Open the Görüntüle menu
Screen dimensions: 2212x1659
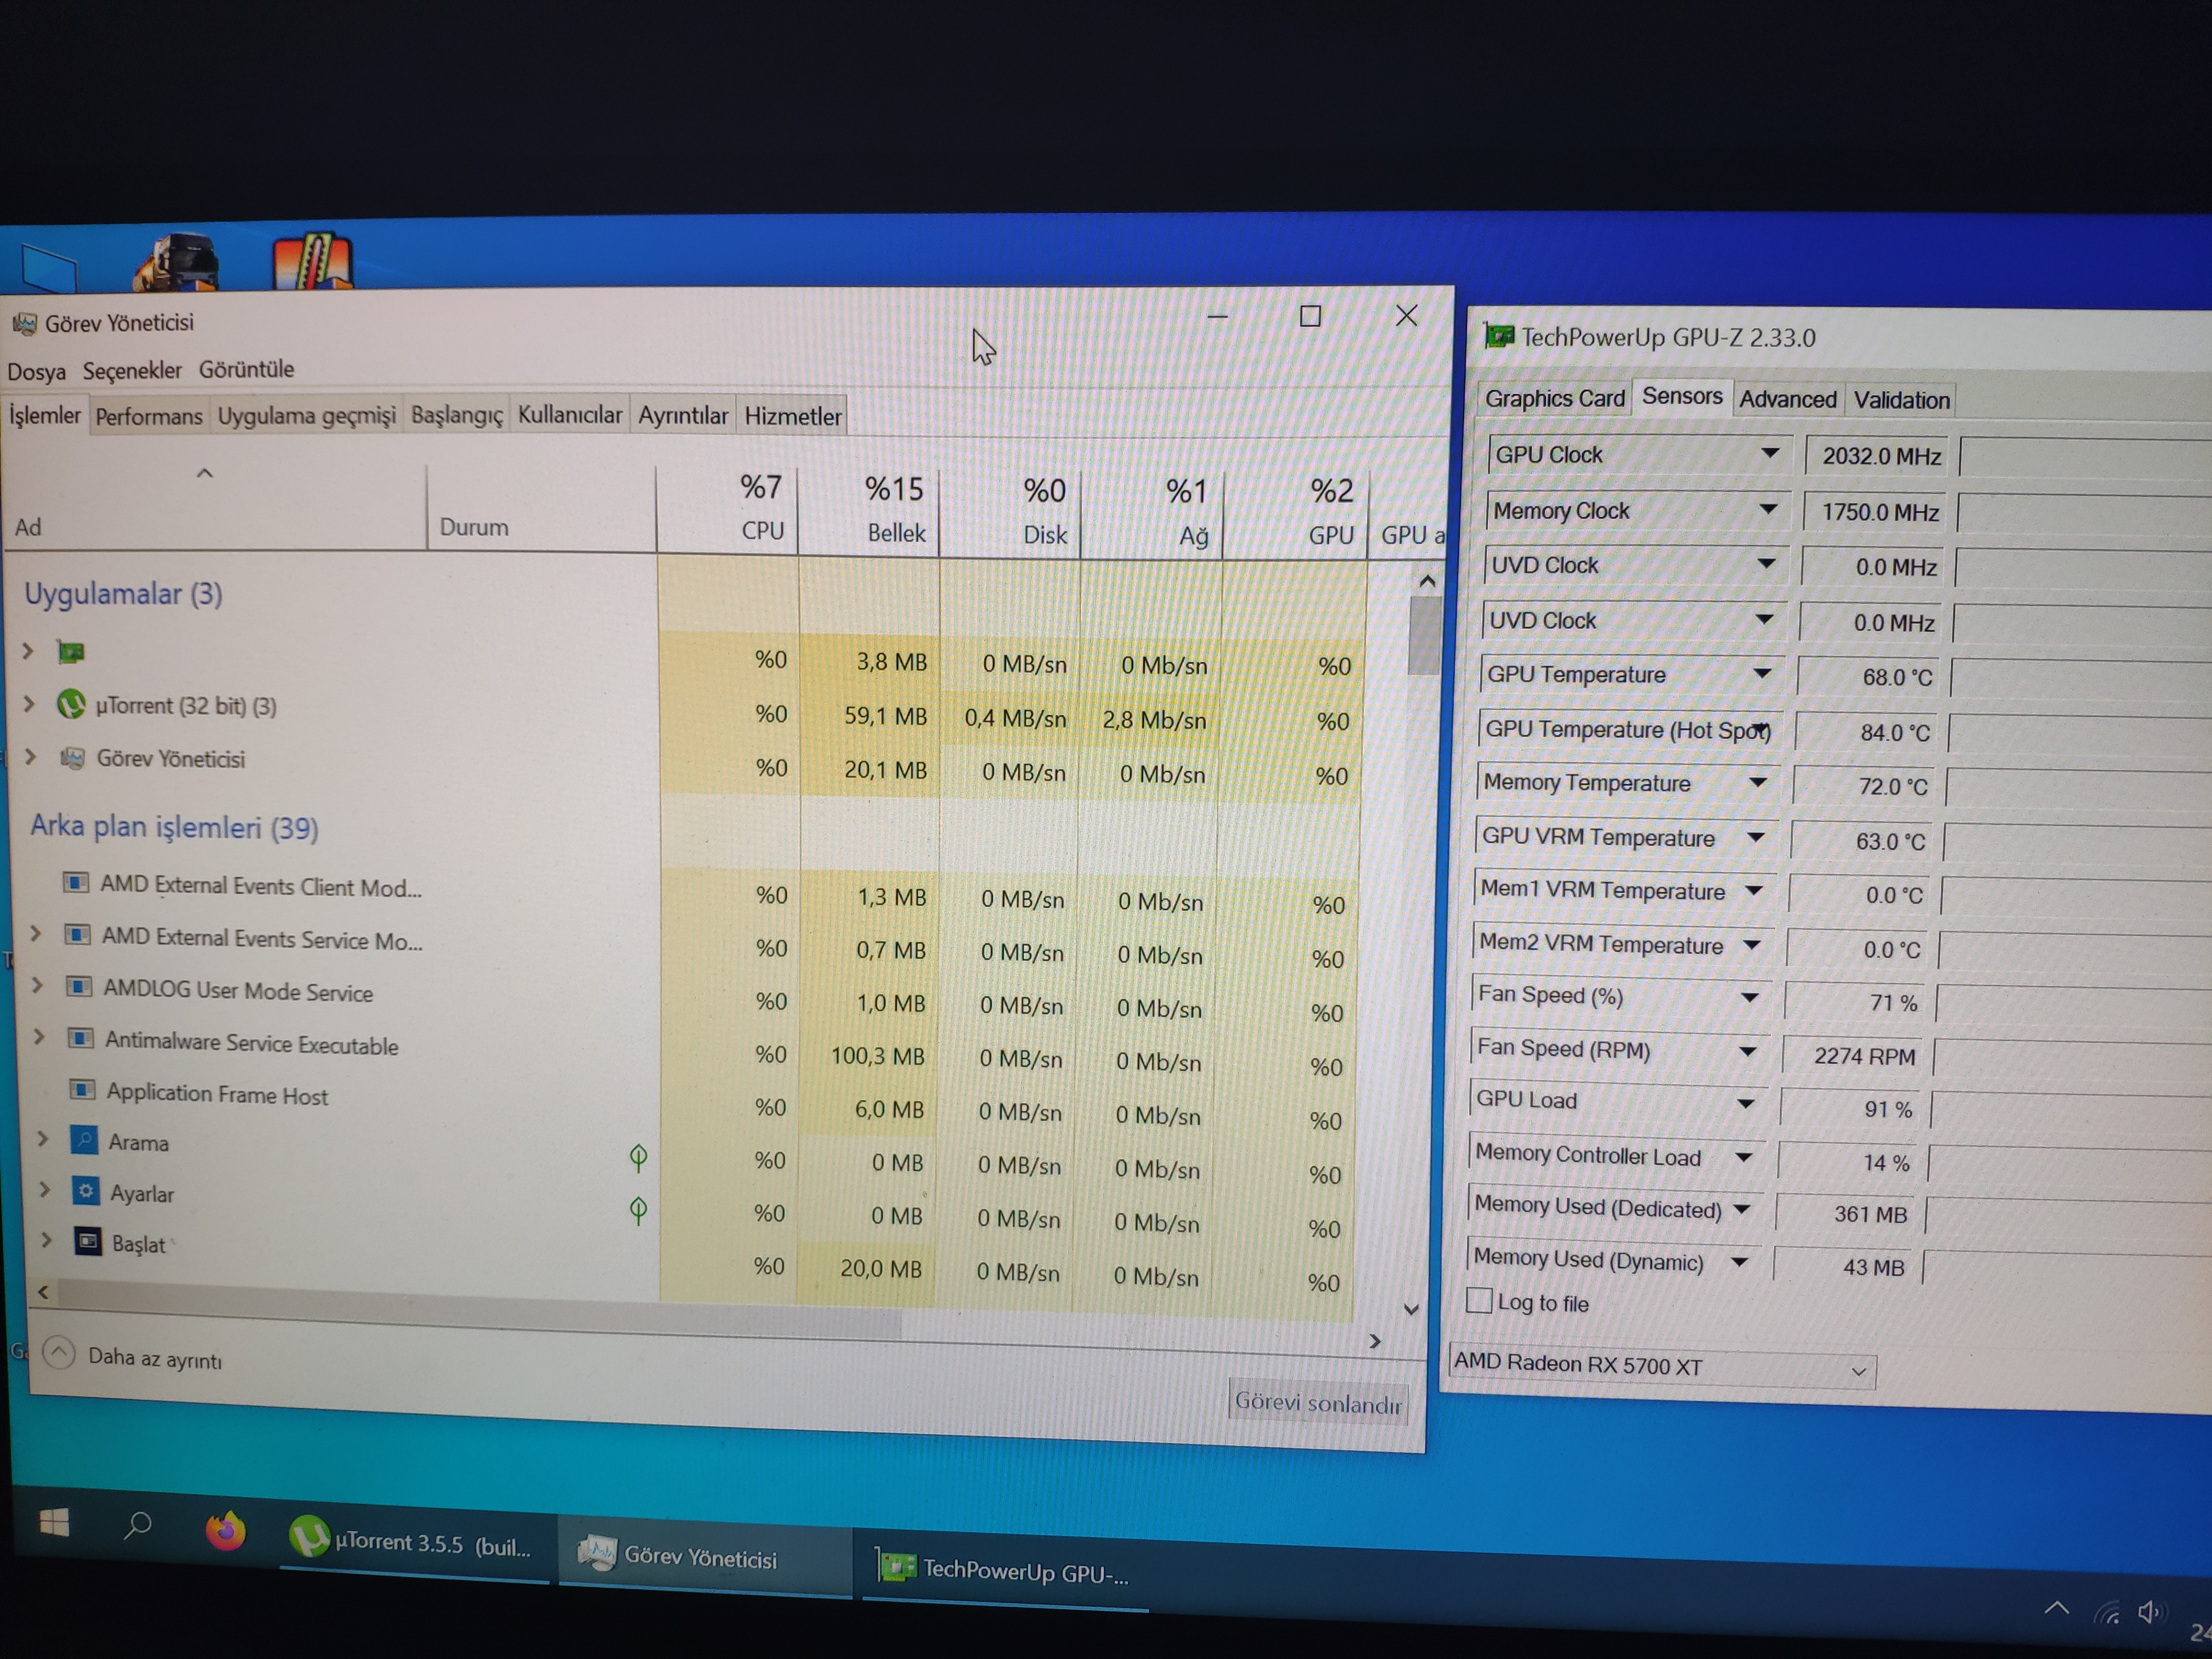pos(246,369)
